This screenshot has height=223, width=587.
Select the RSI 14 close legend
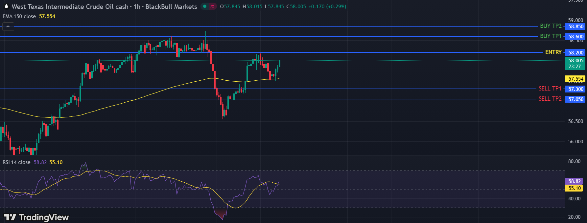point(16,162)
